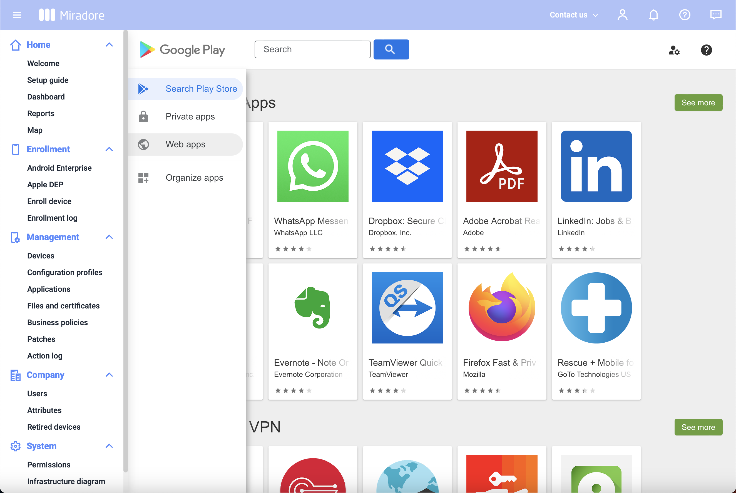Click inside the Play Store search field
The width and height of the screenshot is (736, 493).
click(x=312, y=49)
